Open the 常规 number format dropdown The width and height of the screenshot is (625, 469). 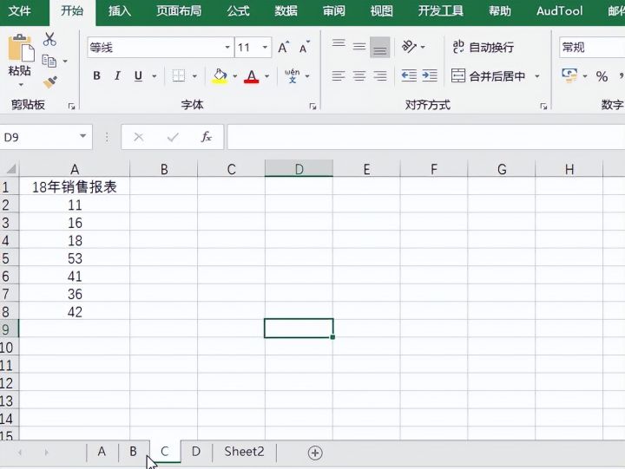(x=592, y=48)
